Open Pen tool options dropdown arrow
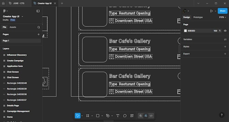The width and height of the screenshot is (229, 122). pos(112,116)
